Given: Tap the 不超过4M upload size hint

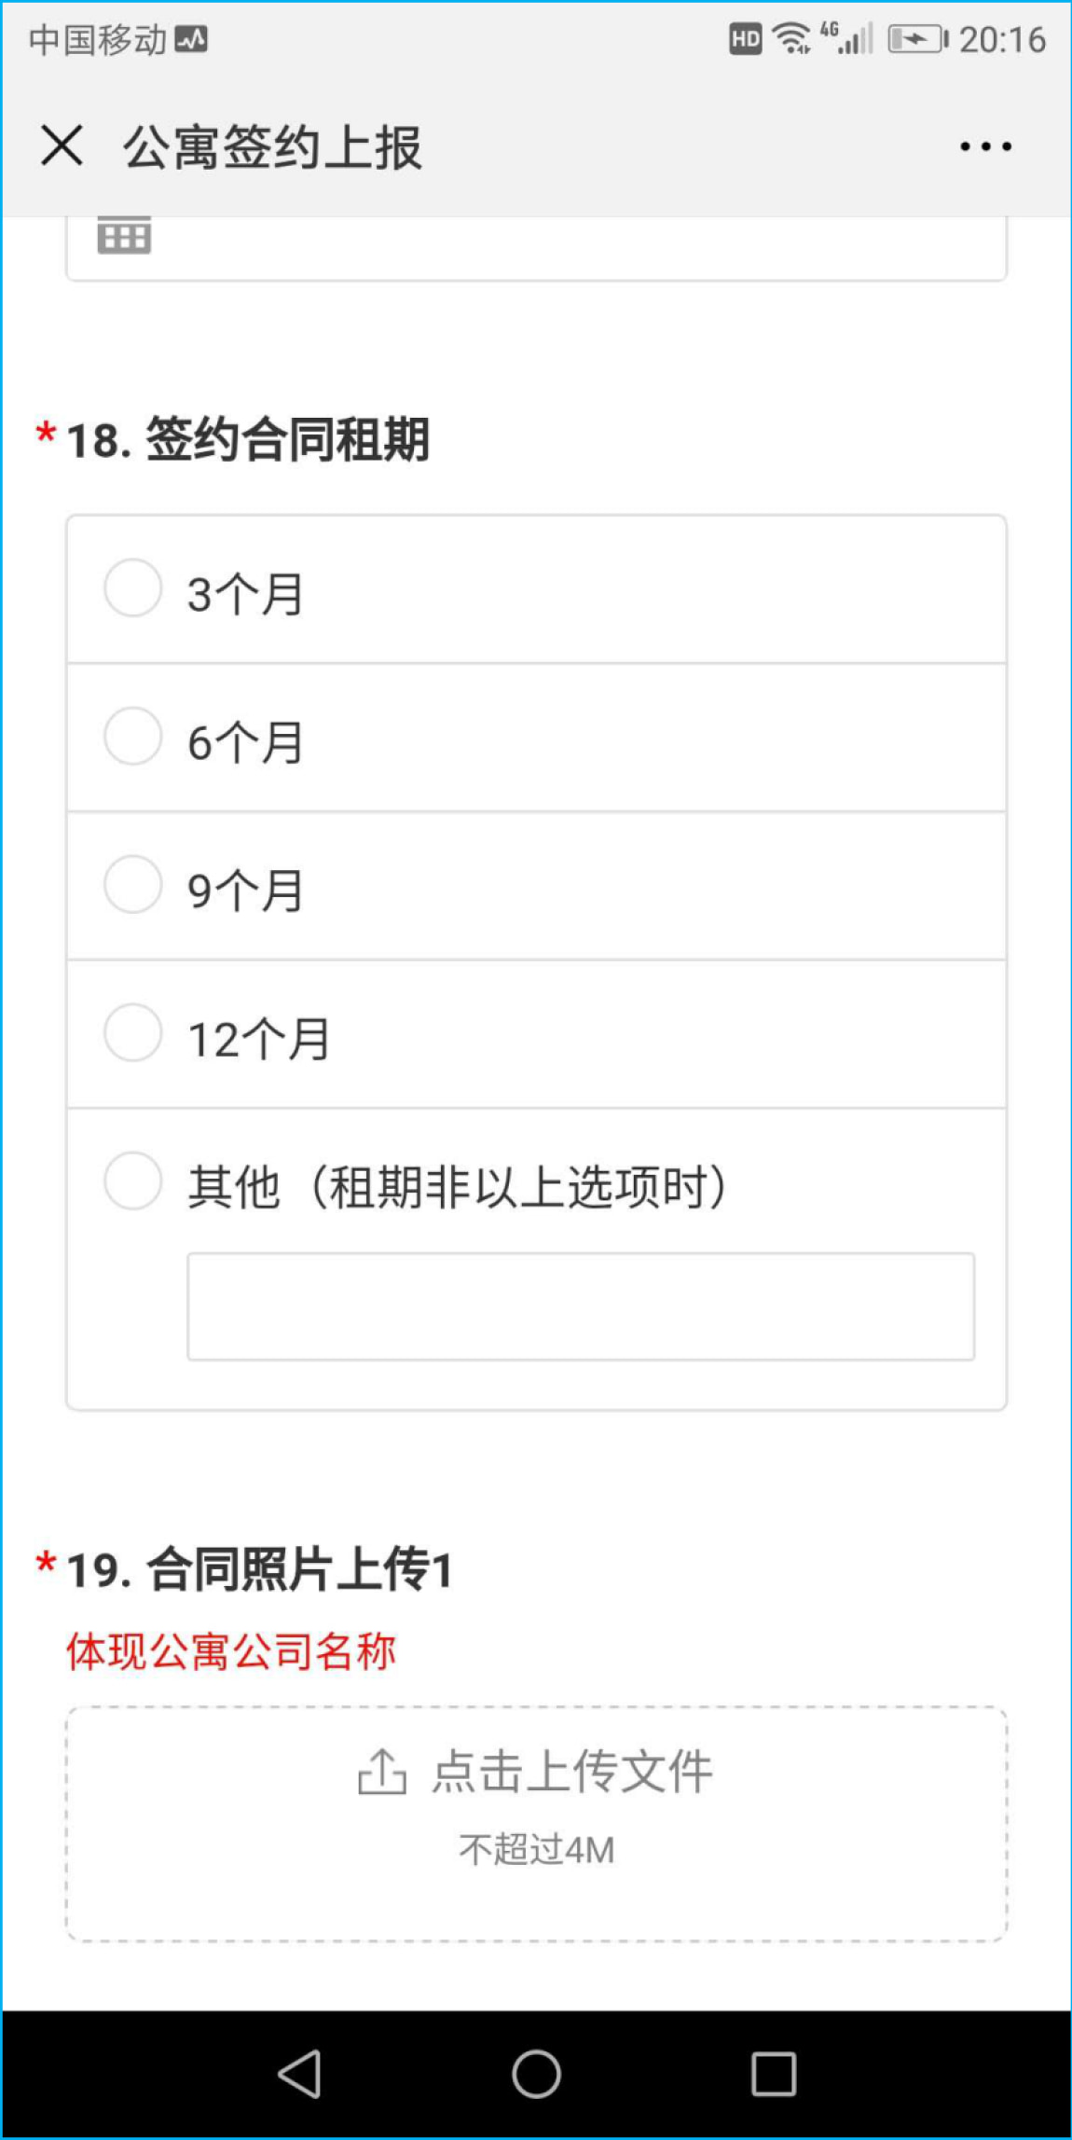Looking at the screenshot, I should (536, 1850).
